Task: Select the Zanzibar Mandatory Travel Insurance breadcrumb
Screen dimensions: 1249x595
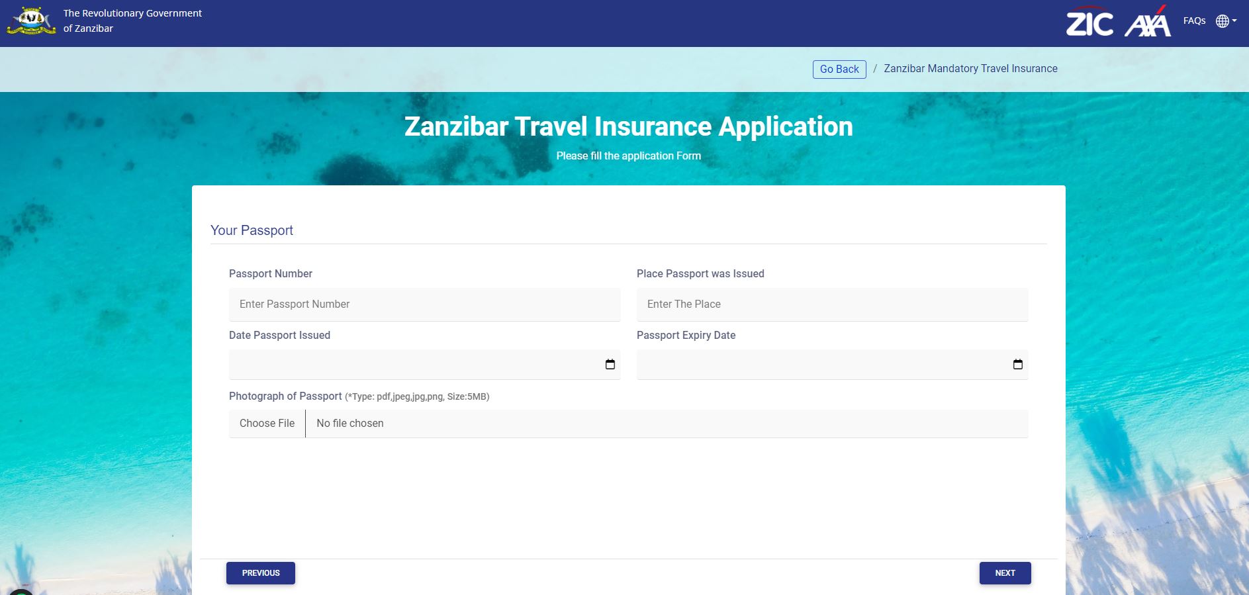Action: 970,68
